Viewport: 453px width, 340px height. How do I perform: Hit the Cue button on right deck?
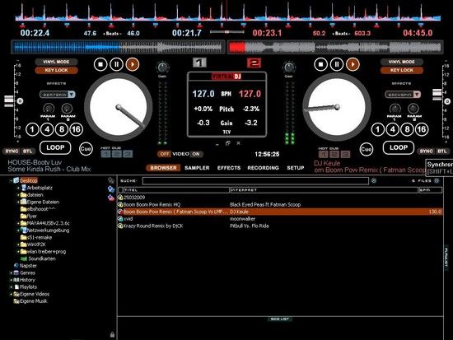coord(367,149)
